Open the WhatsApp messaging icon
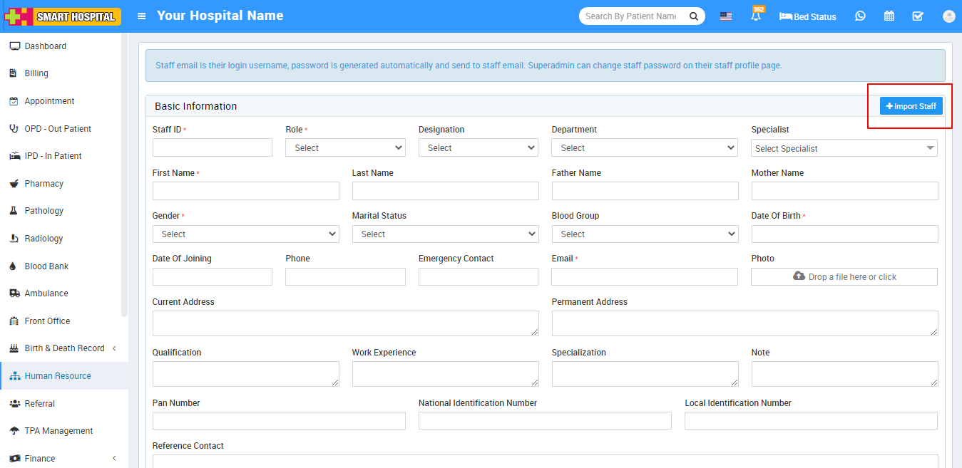 [x=860, y=16]
